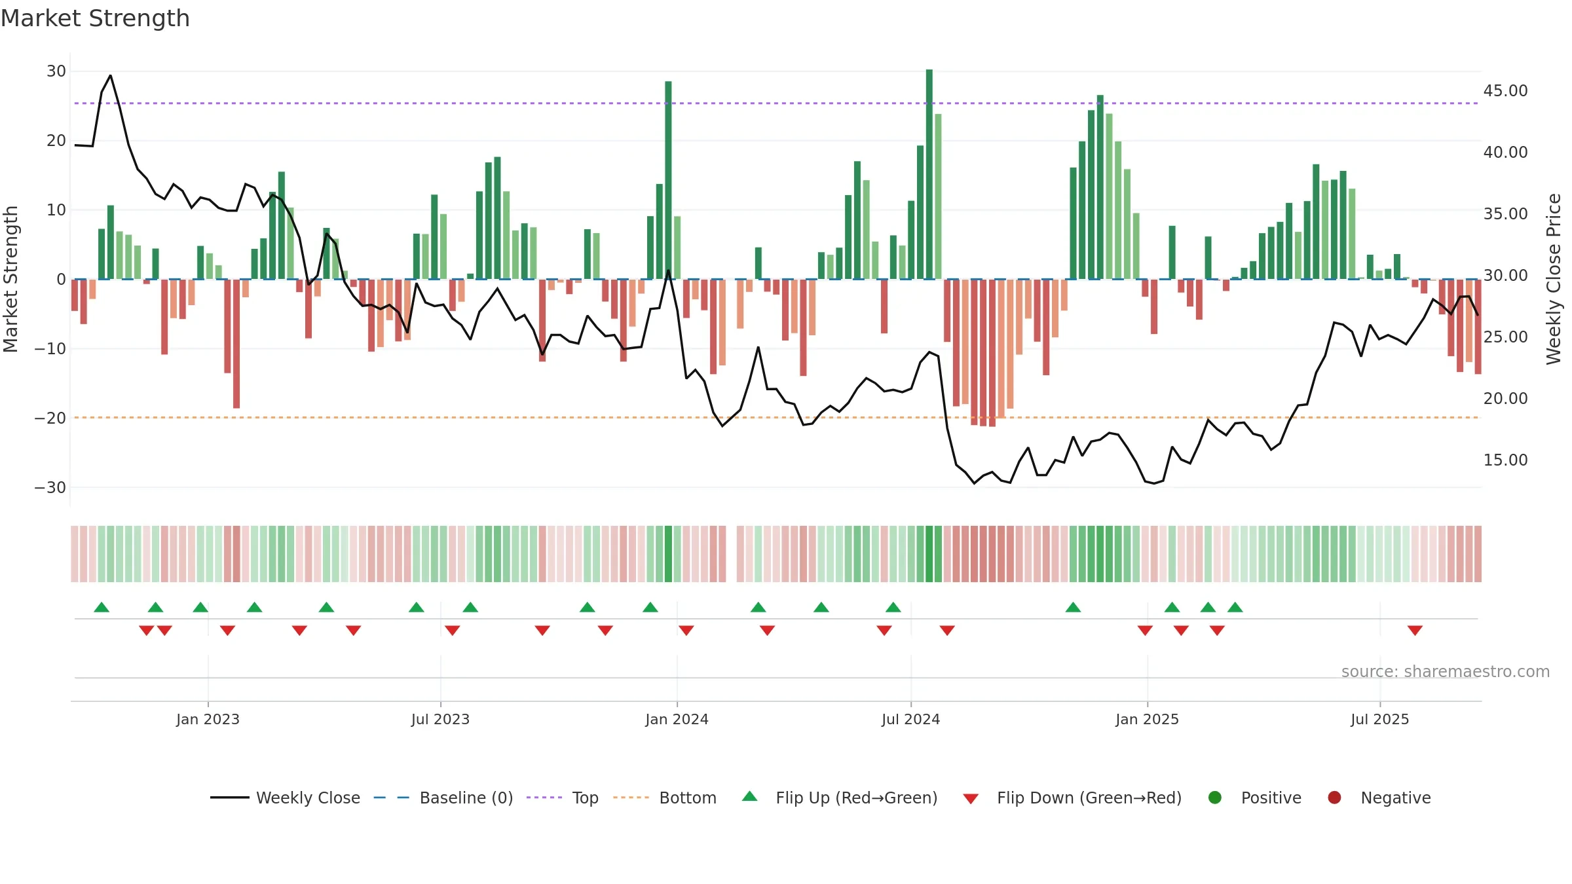Click the green Flip Up triangle legend icon
Viewport: 1572px width, 884px height.
point(750,796)
